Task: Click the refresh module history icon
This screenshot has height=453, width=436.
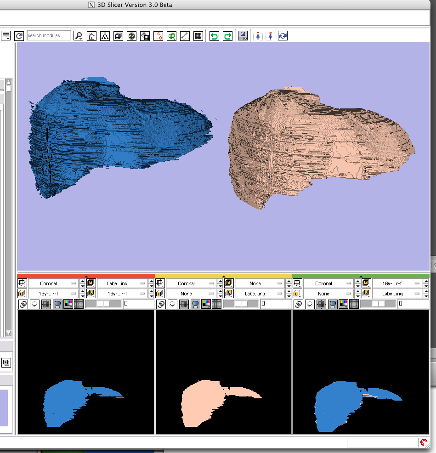Action: point(19,36)
